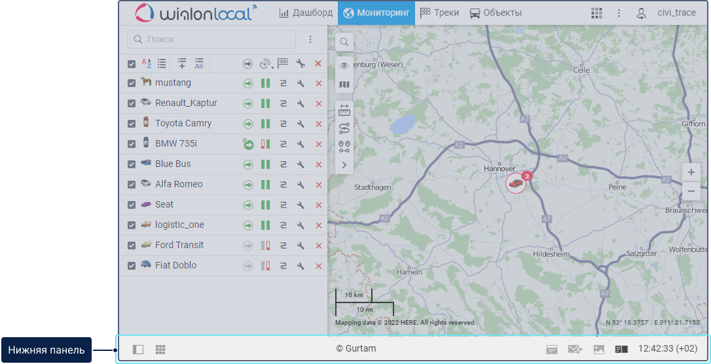
Task: Click the © Gurtam link
Action: point(355,349)
